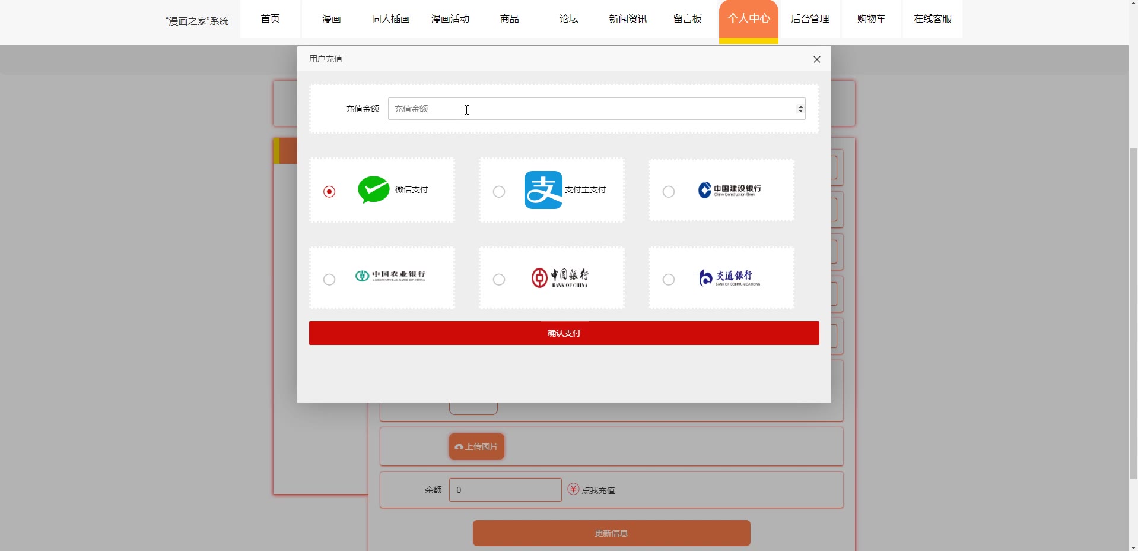Click the 用户充值 dialog title
Viewport: 1138px width, 551px height.
pos(326,59)
